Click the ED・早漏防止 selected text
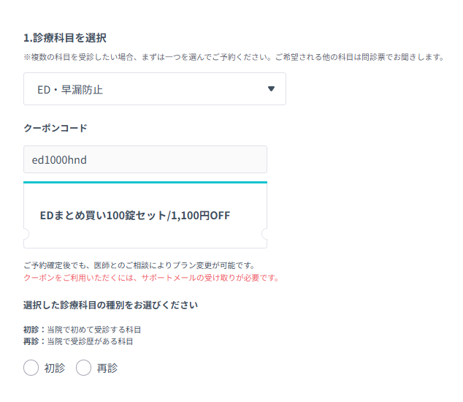This screenshot has width=463, height=402. 70,90
